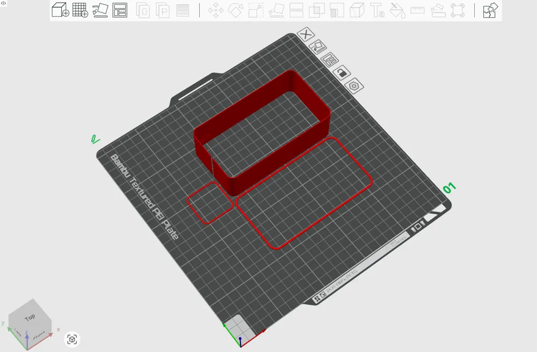Image resolution: width=537 pixels, height=352 pixels.
Task: Select the Move tool arrows icon
Action: [x=216, y=10]
